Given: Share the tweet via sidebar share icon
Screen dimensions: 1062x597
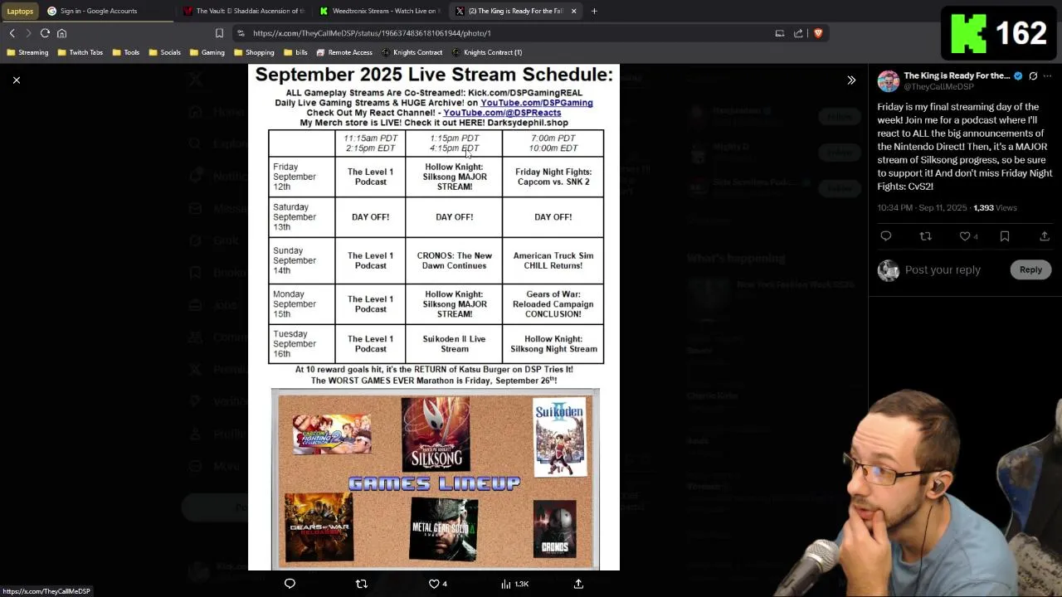Looking at the screenshot, I should tap(1045, 236).
